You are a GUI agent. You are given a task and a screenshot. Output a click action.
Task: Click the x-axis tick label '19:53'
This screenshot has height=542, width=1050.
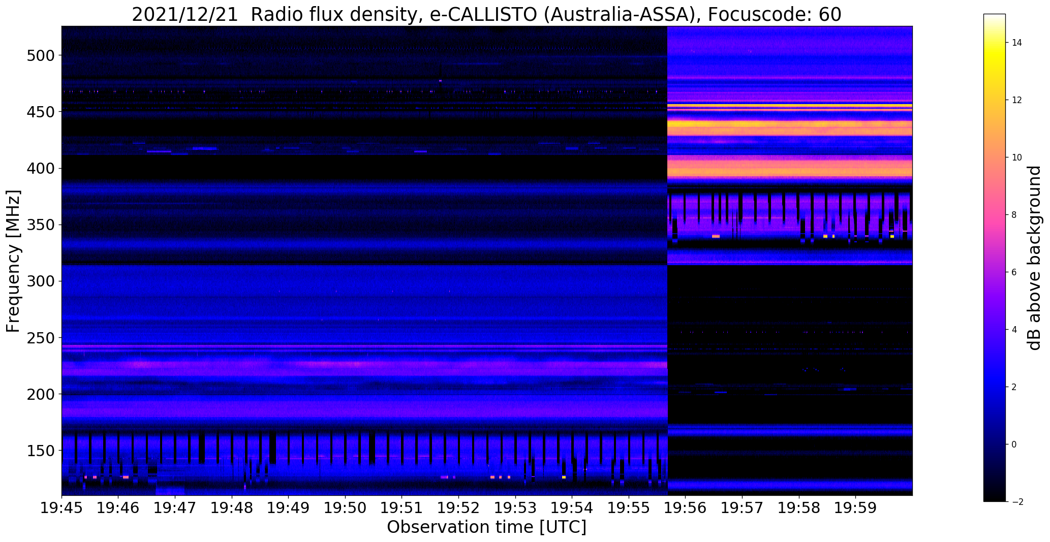pos(515,507)
